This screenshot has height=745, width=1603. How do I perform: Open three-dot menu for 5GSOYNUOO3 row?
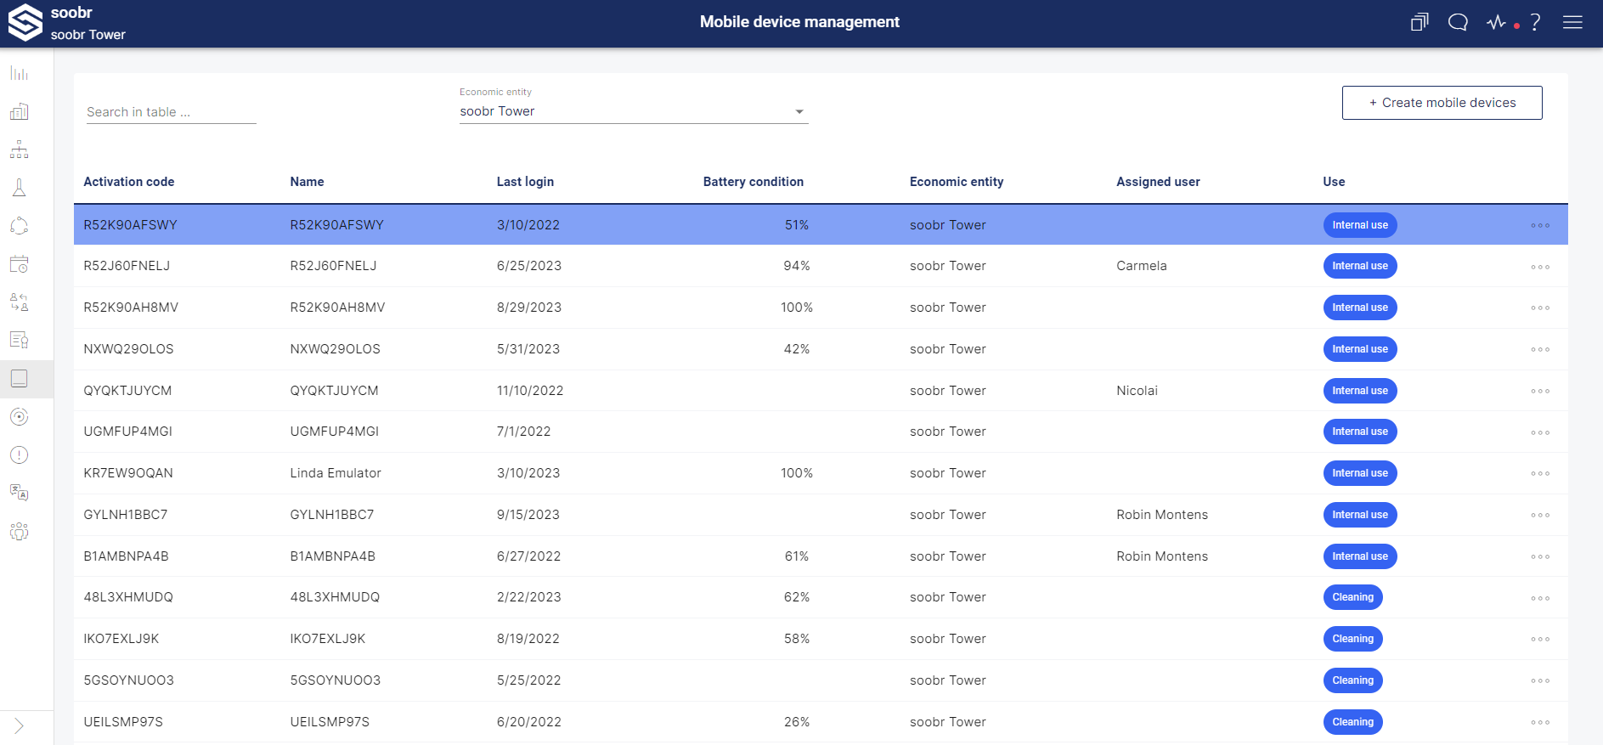[1540, 680]
